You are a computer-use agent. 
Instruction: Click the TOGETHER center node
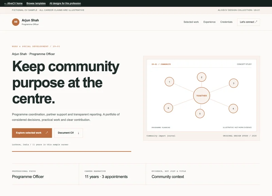pyautogui.click(x=201, y=96)
